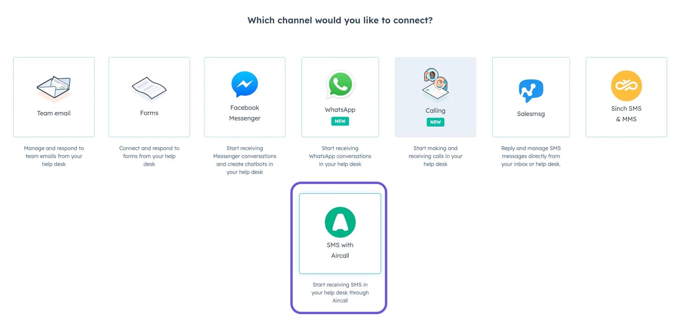The height and width of the screenshot is (324, 680).
Task: Click the orange Sinch SMS logo
Action: coord(626,86)
